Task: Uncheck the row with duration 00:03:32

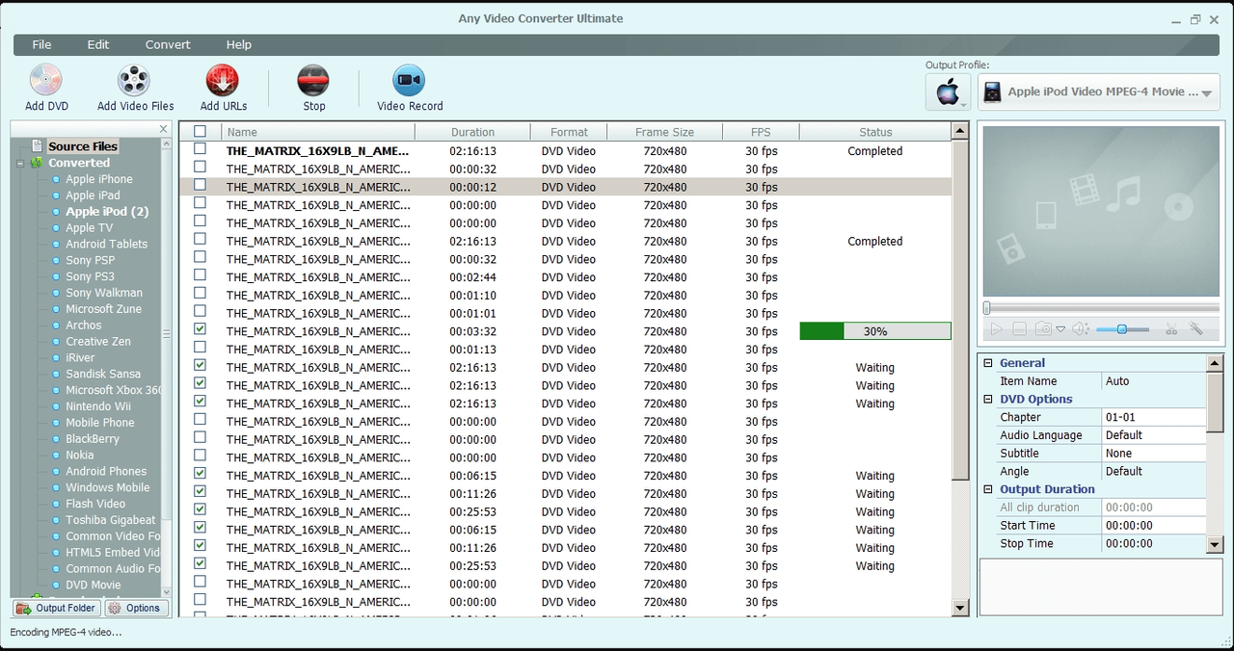Action: pyautogui.click(x=200, y=329)
